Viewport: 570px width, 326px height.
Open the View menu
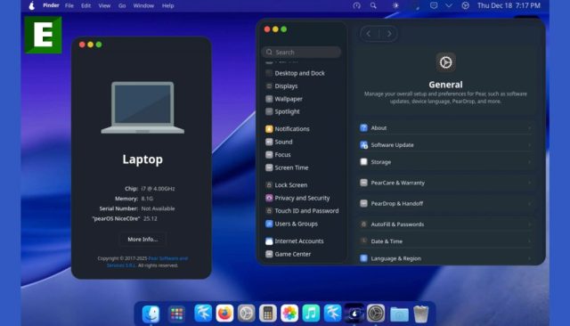tap(104, 6)
